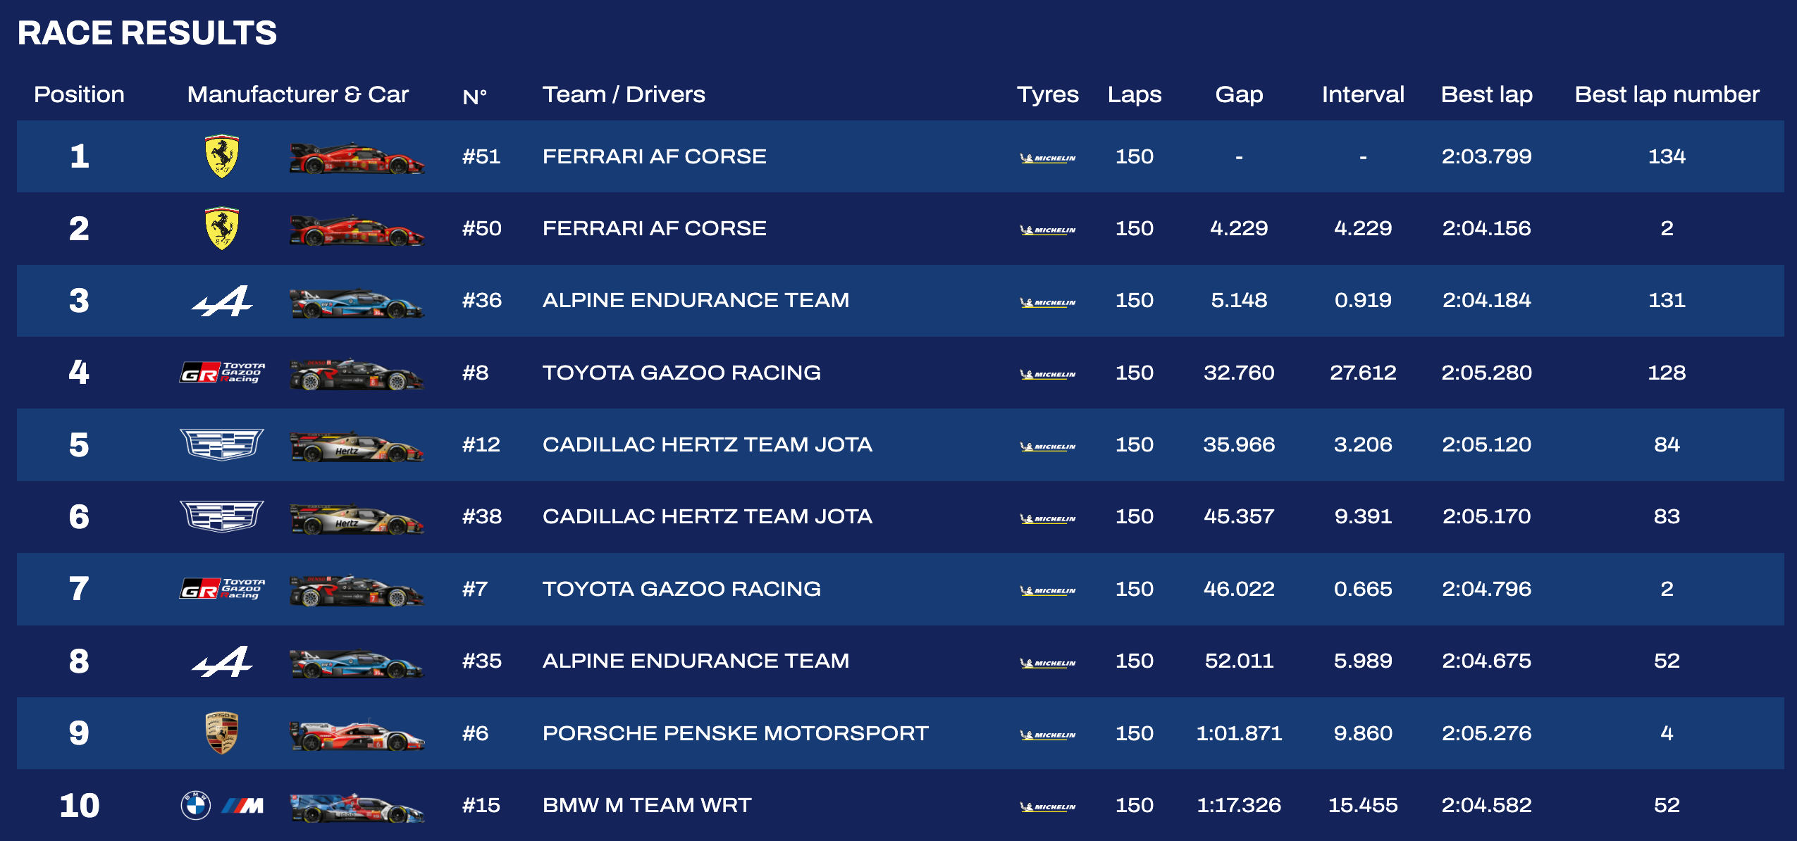Viewport: 1797px width, 841px height.
Task: Click the Gap column header
Action: click(x=1238, y=94)
